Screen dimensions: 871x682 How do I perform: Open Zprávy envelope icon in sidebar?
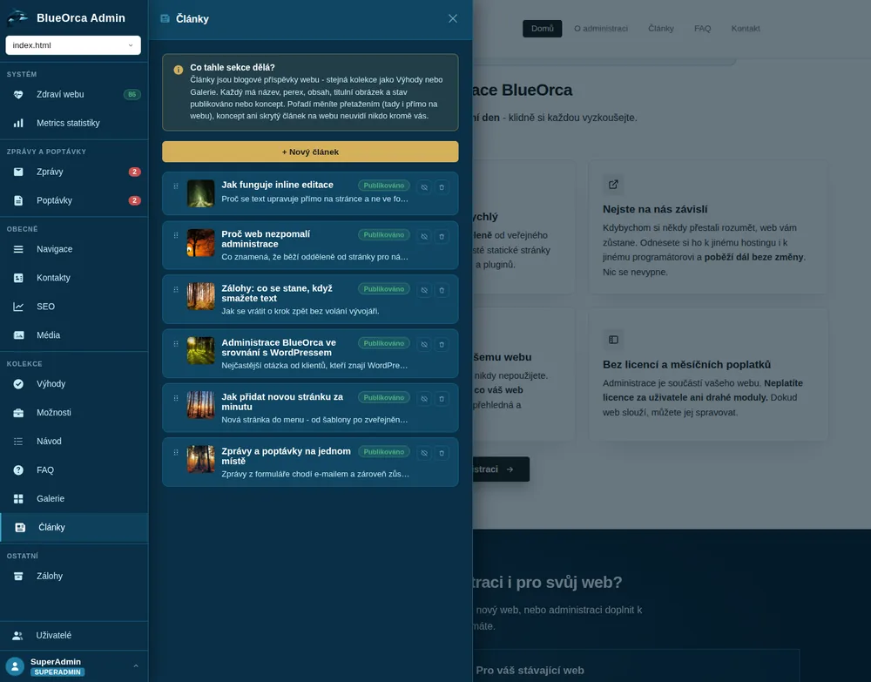(18, 172)
